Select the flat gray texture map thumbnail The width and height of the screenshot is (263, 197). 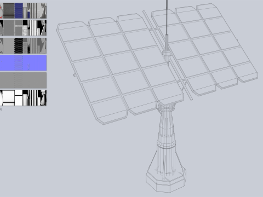[x=23, y=80]
